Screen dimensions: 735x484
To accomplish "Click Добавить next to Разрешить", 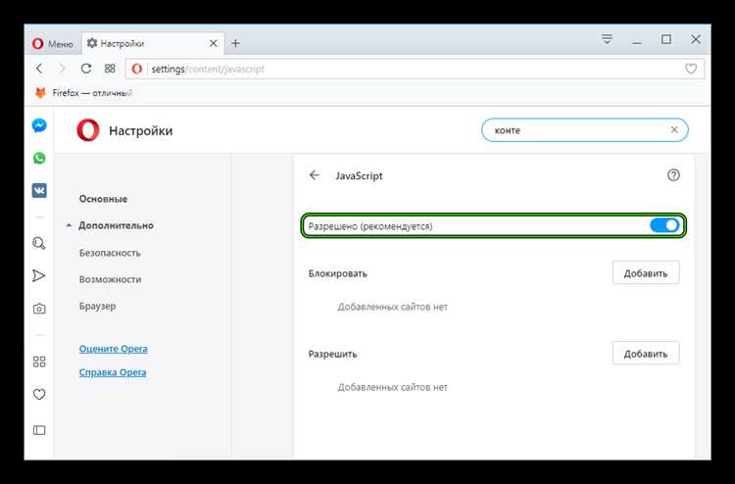I will click(x=646, y=354).
